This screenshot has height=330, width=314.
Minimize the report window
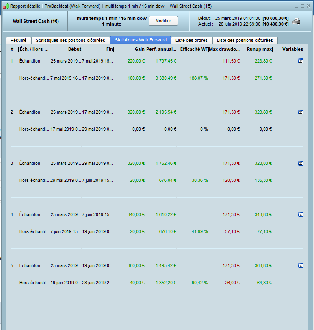tap(296, 6)
